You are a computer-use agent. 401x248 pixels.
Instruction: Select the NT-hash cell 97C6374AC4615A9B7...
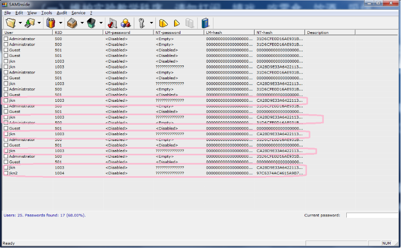coord(280,173)
